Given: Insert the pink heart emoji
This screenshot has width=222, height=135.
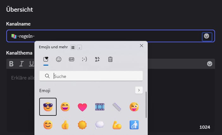Looking at the screenshot, I should tap(83, 107).
